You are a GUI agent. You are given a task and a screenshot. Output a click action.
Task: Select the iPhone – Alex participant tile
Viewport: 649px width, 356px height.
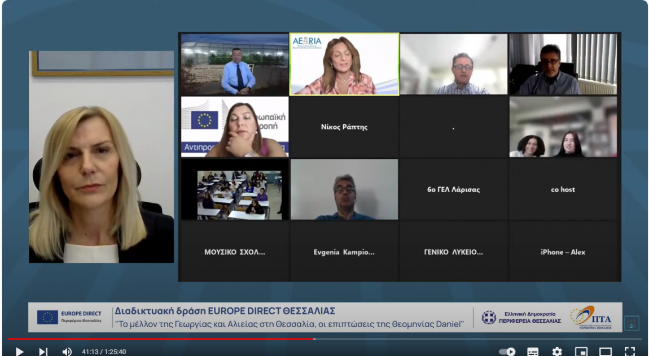pos(563,252)
